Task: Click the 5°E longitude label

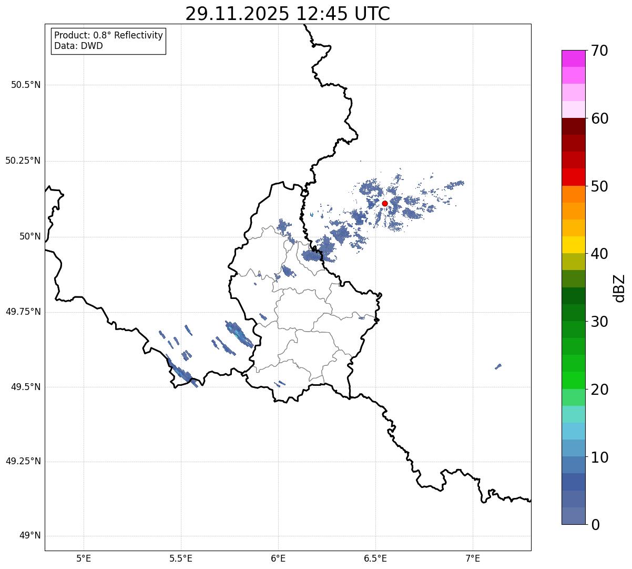Action: point(84,558)
